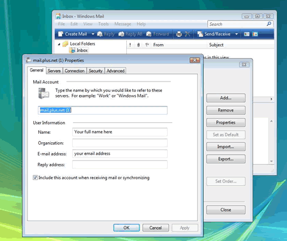The width and height of the screenshot is (287, 241).
Task: Sort by flag column header icon
Action: pos(147,45)
